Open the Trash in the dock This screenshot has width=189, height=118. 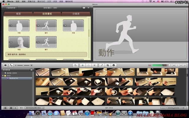[x=158, y=113]
